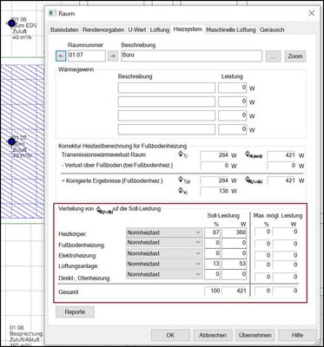Open the U-Wert tab
The width and height of the screenshot is (324, 347).
coord(137,29)
